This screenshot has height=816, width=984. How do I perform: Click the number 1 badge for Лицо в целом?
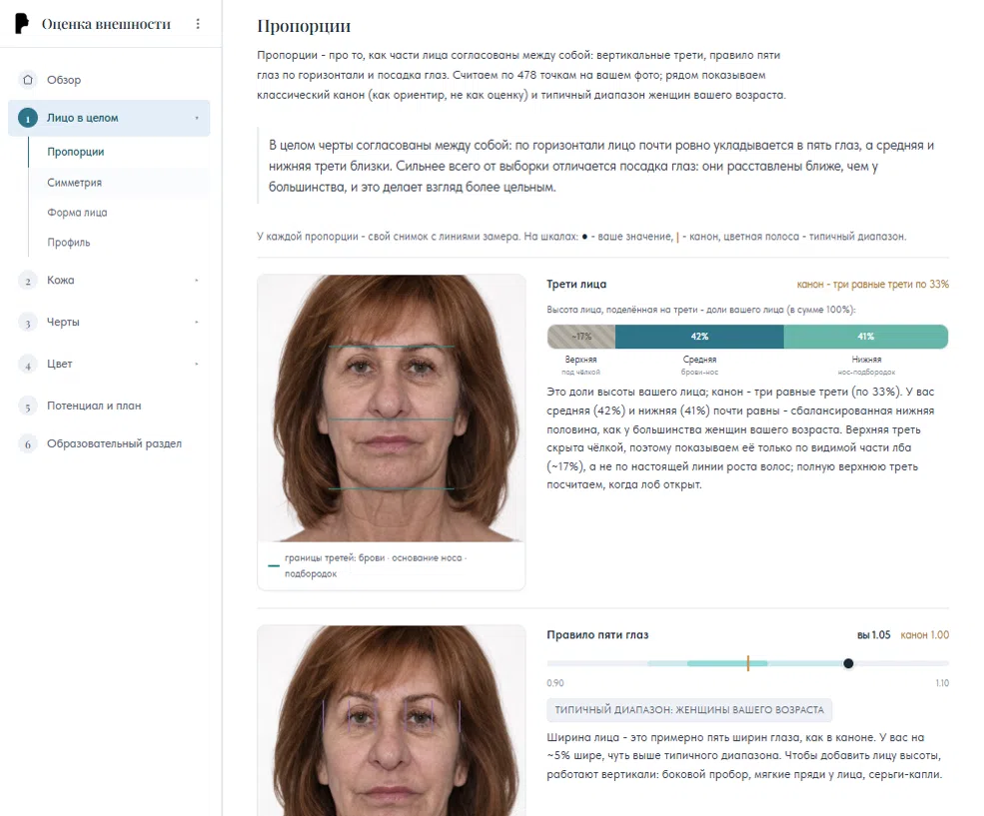[x=28, y=118]
